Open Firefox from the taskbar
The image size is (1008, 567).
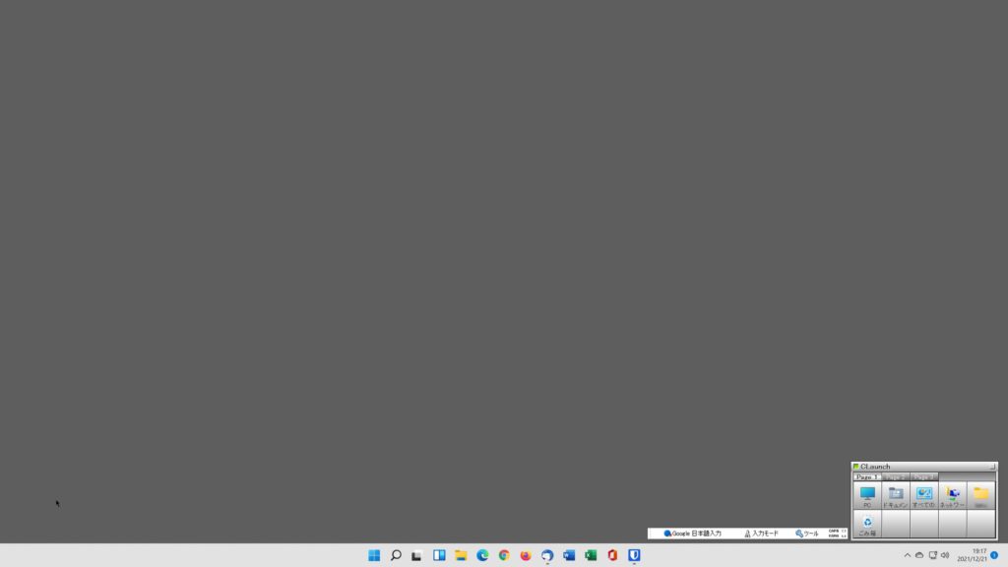pyautogui.click(x=526, y=555)
